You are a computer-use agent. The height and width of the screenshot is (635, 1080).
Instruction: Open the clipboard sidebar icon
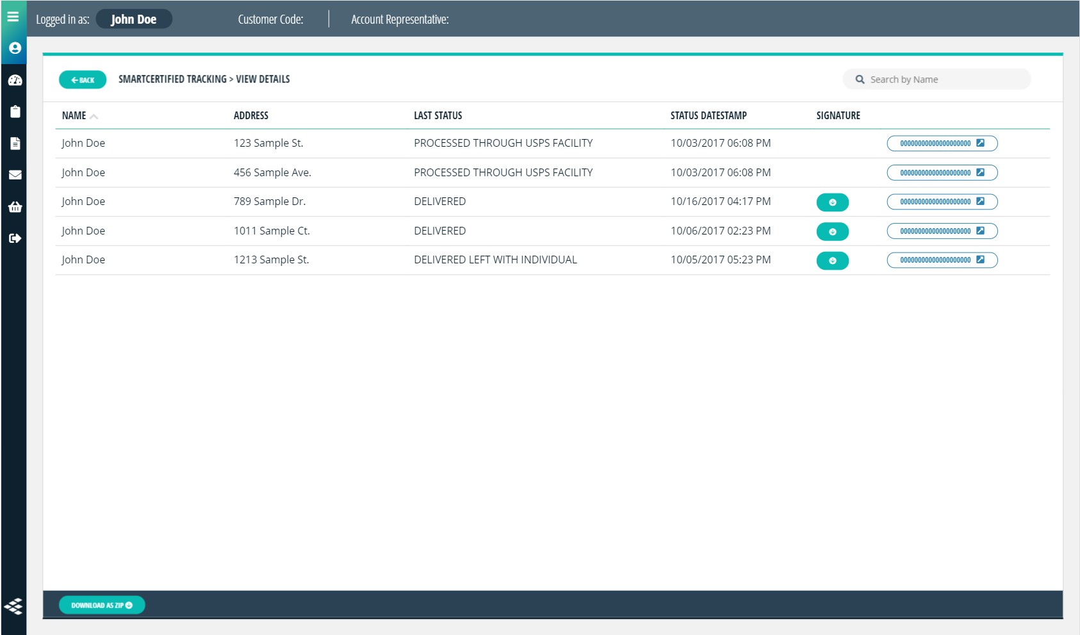[x=15, y=111]
